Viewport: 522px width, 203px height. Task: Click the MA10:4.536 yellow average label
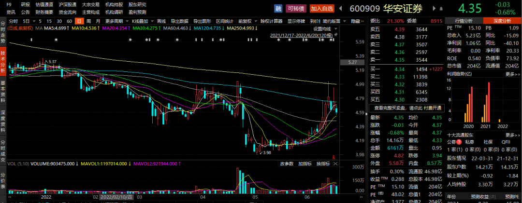point(84,28)
